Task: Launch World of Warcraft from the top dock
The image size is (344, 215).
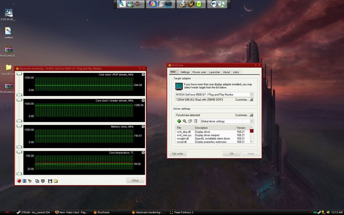Action: pyautogui.click(x=191, y=4)
